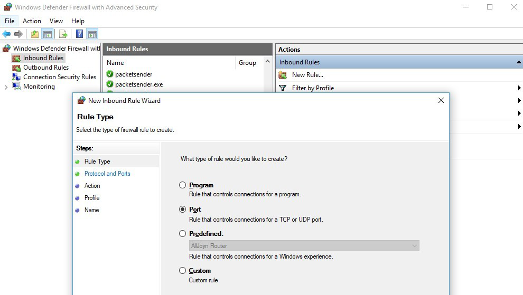Expand the Monitoring tree node
The image size is (523, 295).
pos(6,87)
